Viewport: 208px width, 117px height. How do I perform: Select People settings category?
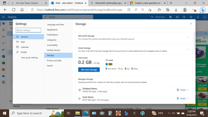28,52
